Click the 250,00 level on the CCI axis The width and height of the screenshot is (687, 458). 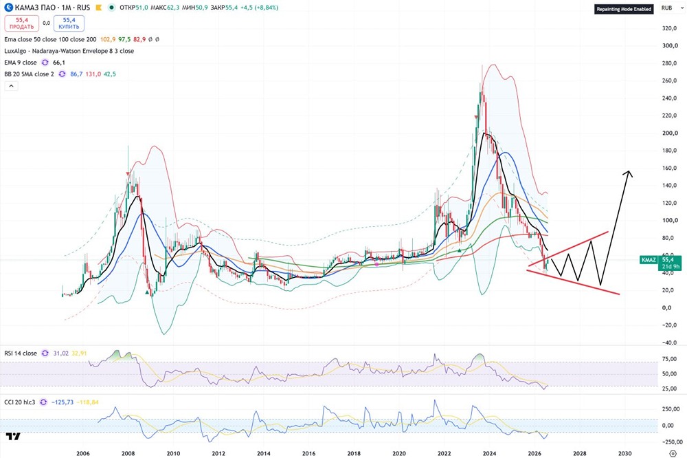click(671, 409)
